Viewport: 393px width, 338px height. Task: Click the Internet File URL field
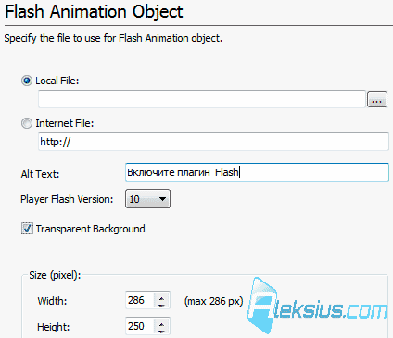213,142
